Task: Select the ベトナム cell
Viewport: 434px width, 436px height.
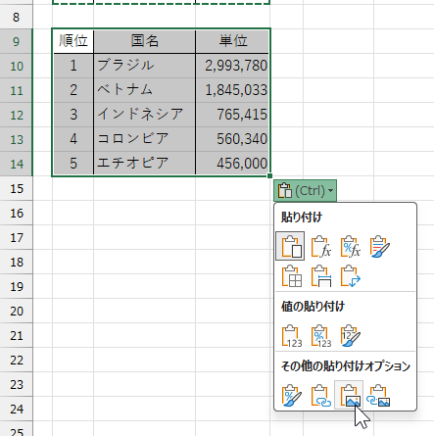Action: click(144, 90)
